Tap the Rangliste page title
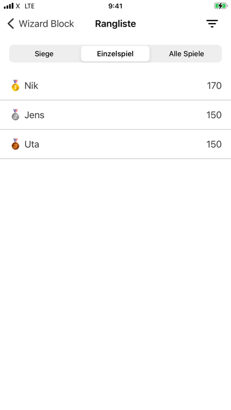This screenshot has width=231, height=410. (115, 24)
